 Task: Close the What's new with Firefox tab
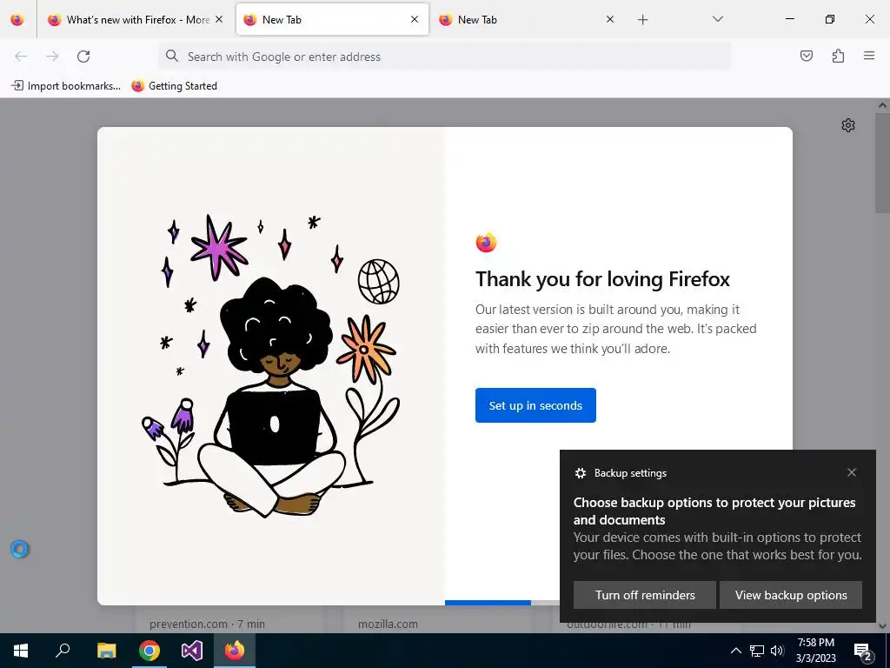point(219,19)
